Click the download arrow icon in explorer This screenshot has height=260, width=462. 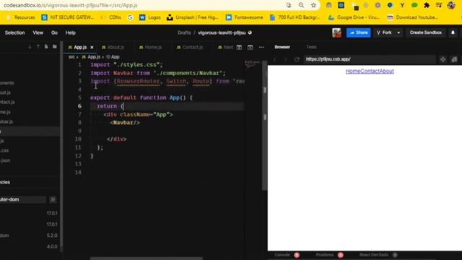30,46
